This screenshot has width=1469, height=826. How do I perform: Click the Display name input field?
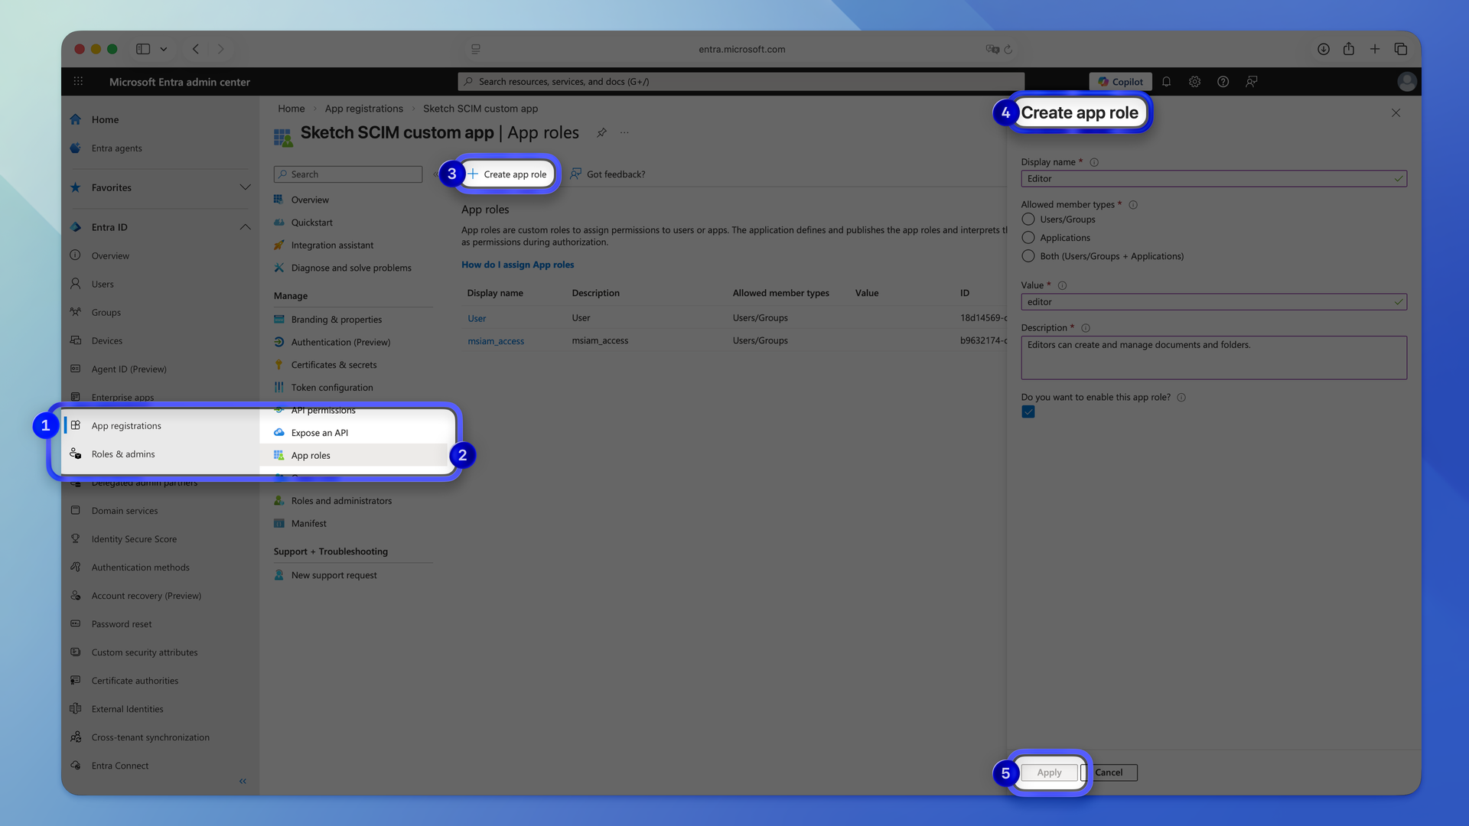(1213, 179)
